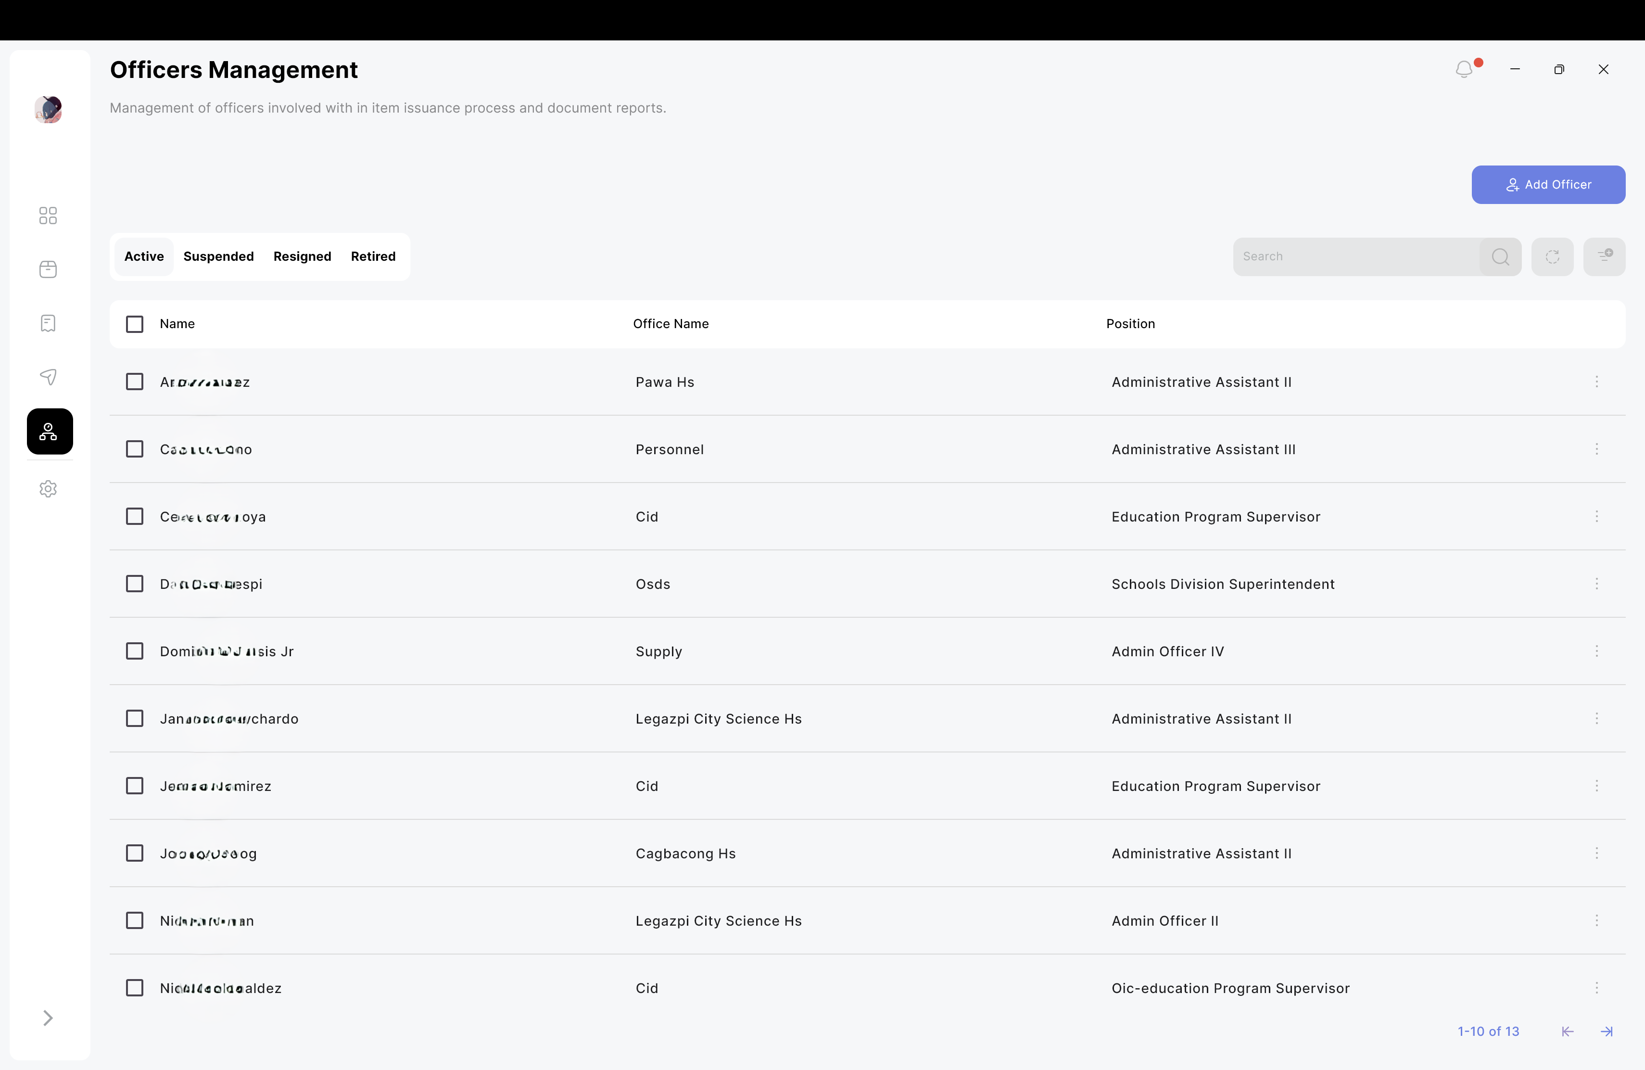Image resolution: width=1645 pixels, height=1070 pixels.
Task: Open the dashboard grid icon in sidebar
Action: coord(48,216)
